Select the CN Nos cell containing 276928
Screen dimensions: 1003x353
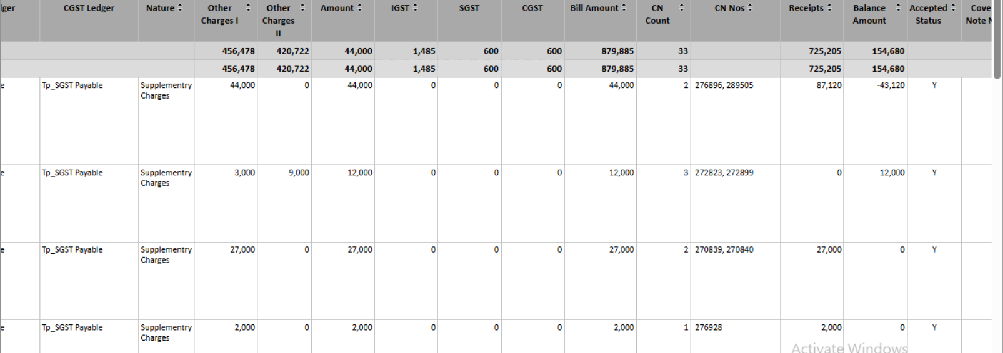click(x=708, y=327)
